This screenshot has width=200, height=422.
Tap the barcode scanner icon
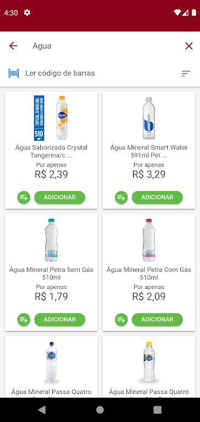tap(14, 73)
